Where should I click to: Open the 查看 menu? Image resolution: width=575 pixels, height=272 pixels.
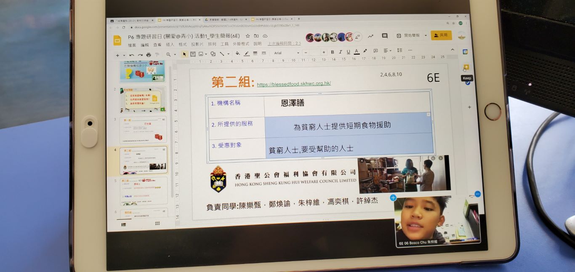(157, 45)
